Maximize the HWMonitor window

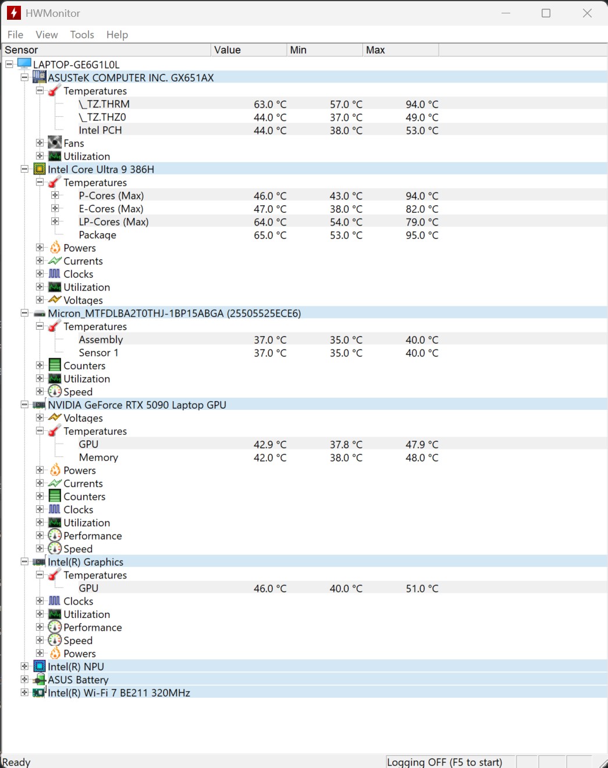coord(546,13)
